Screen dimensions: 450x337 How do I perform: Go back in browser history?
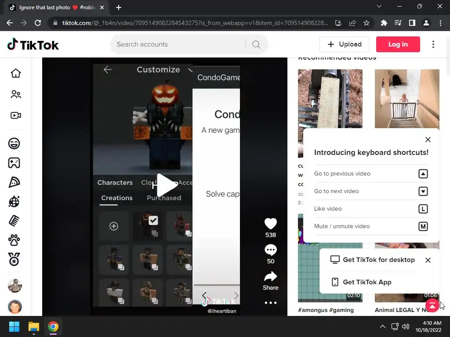point(10,23)
